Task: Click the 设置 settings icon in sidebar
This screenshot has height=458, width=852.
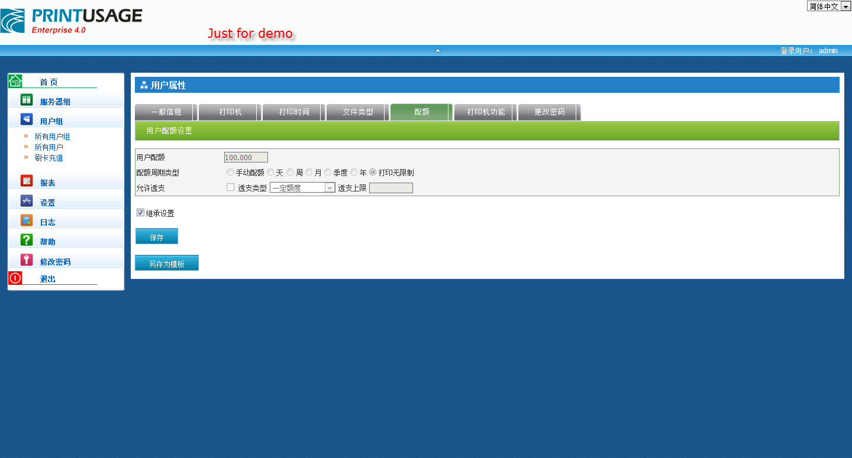Action: pos(27,200)
